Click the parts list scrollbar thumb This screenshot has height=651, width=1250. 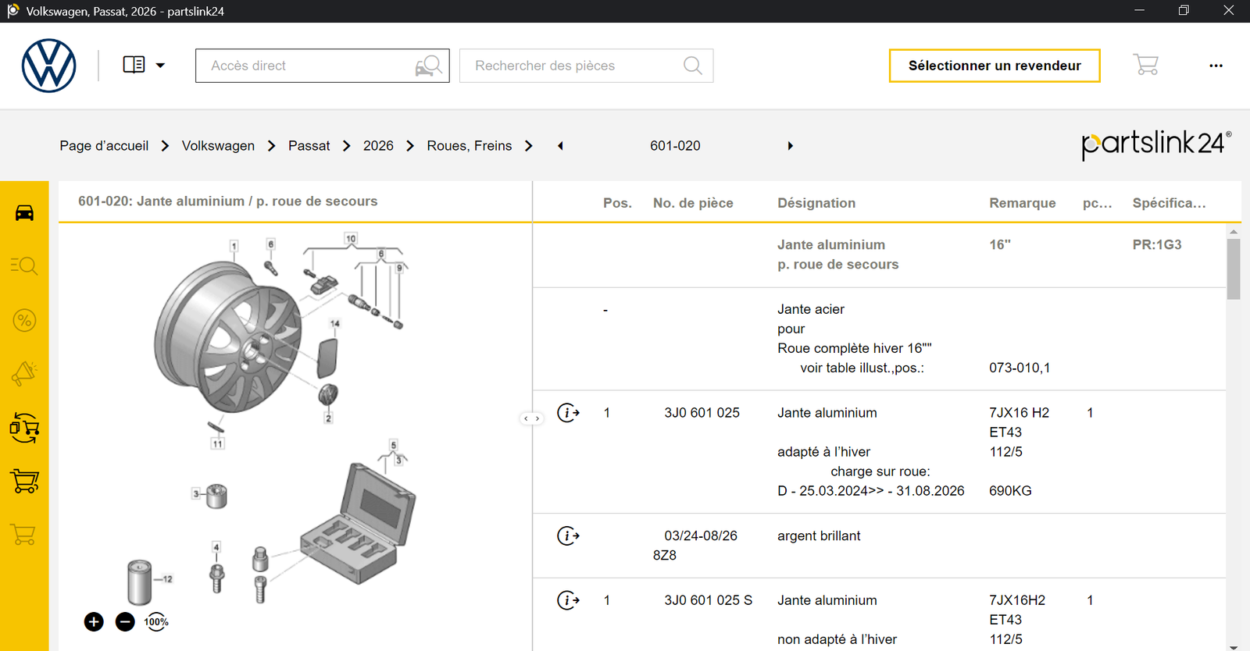point(1234,269)
